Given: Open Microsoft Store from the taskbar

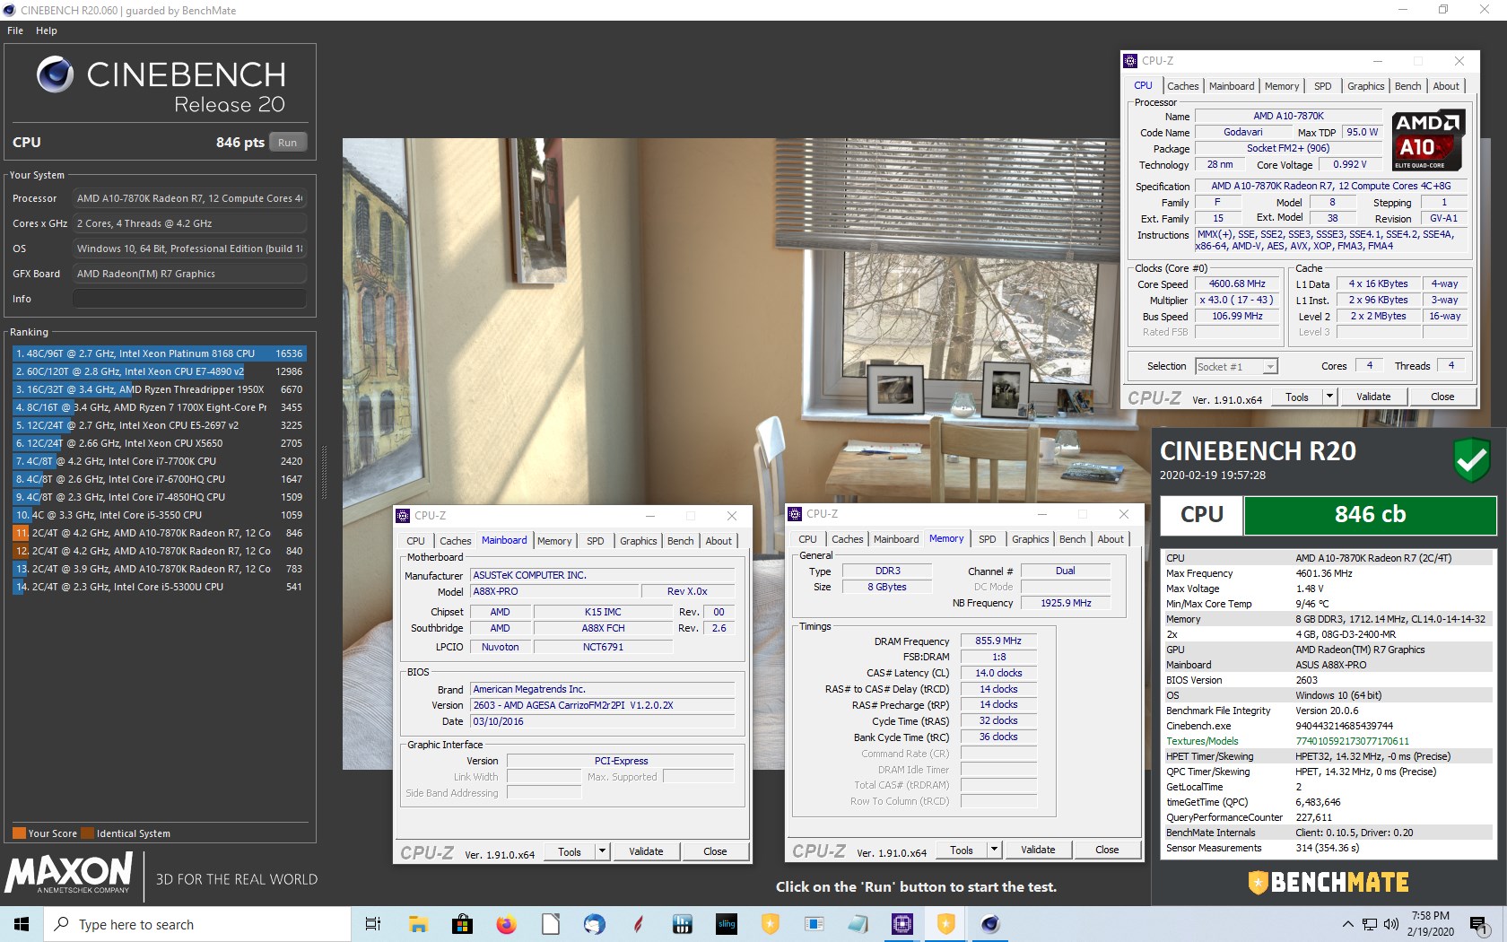Looking at the screenshot, I should [x=462, y=924].
